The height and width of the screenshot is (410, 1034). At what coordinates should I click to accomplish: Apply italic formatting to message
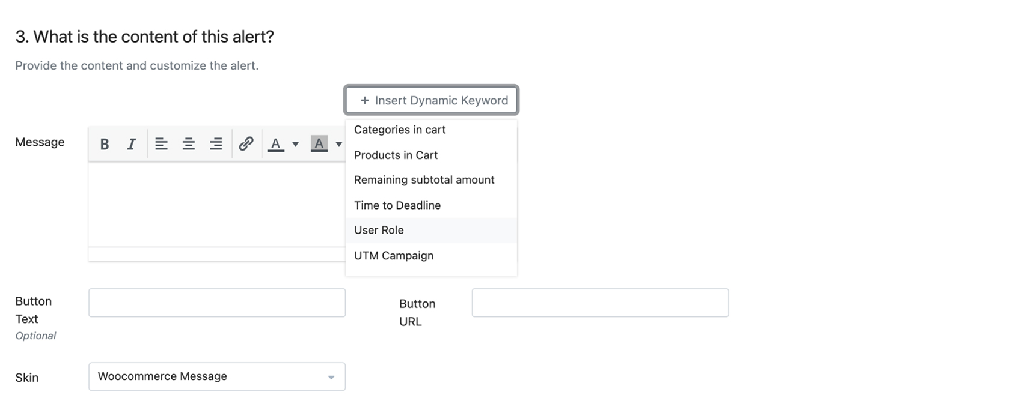[131, 144]
